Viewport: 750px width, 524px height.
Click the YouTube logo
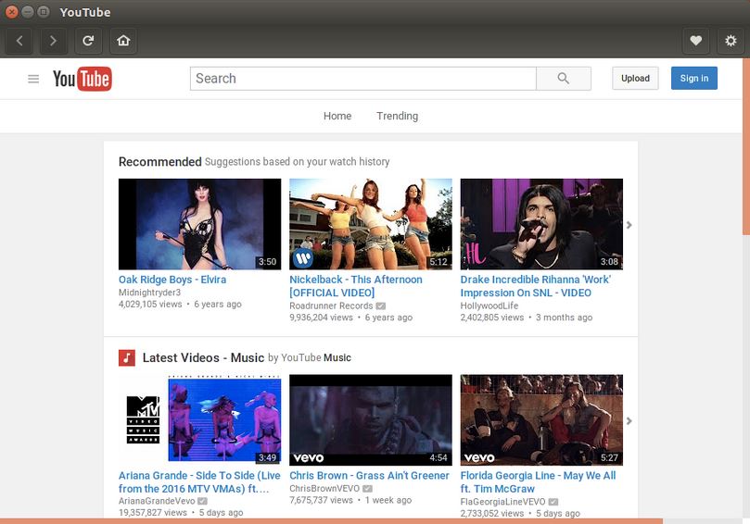pos(83,79)
